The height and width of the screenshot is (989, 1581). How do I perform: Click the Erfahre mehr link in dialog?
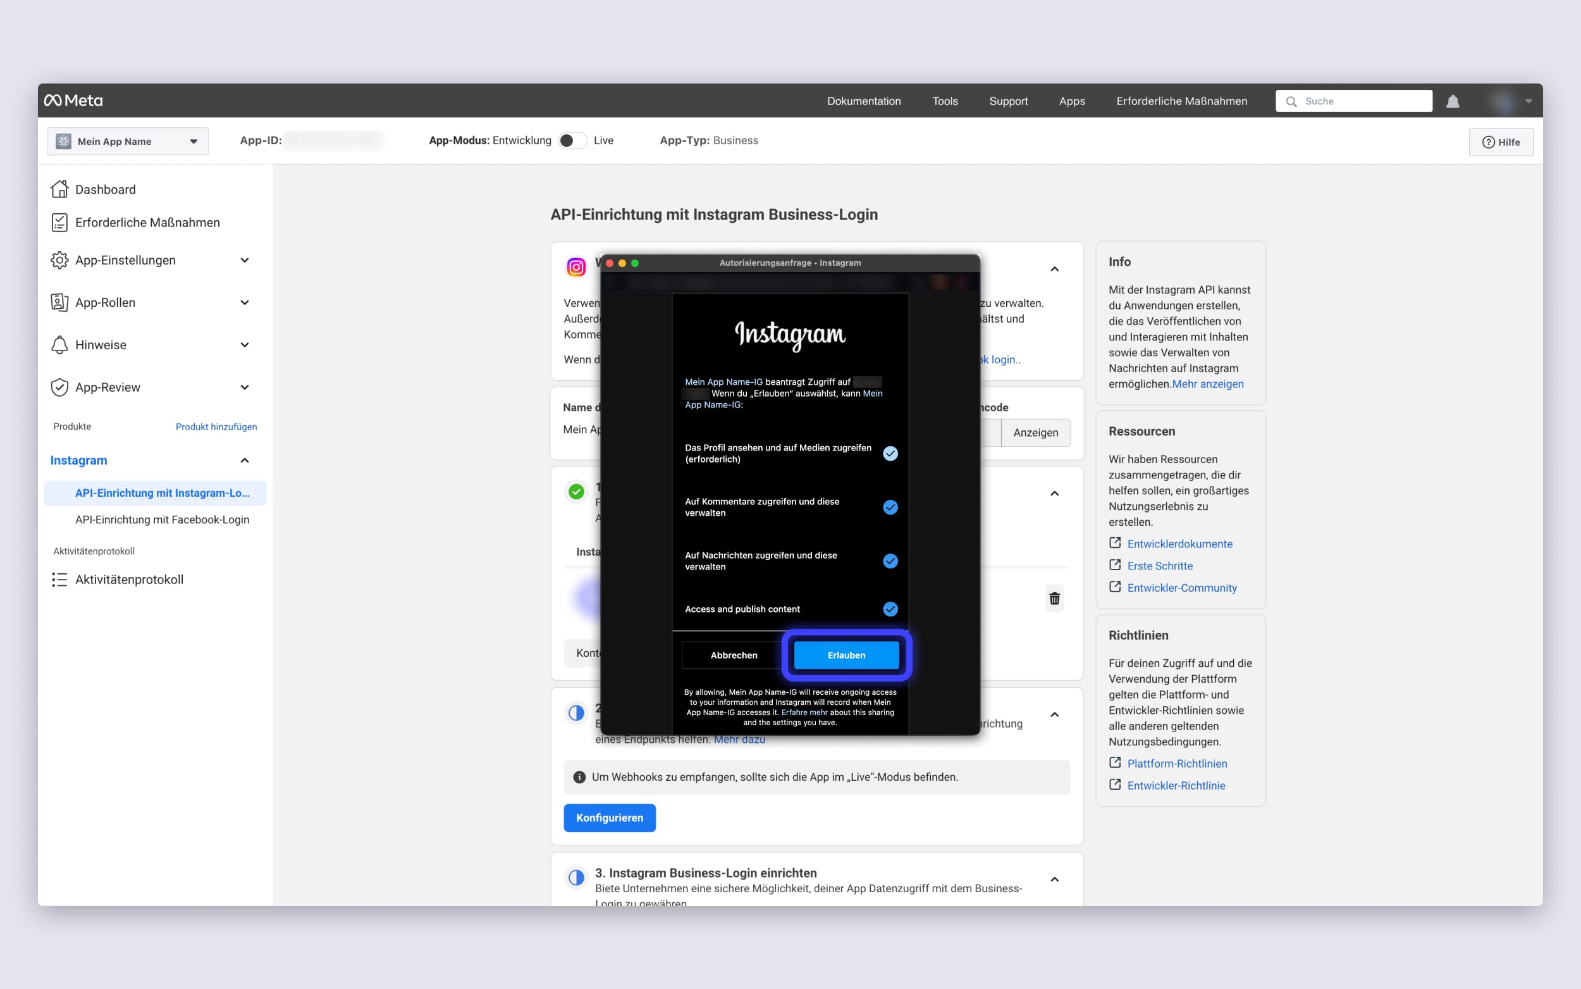click(x=804, y=712)
